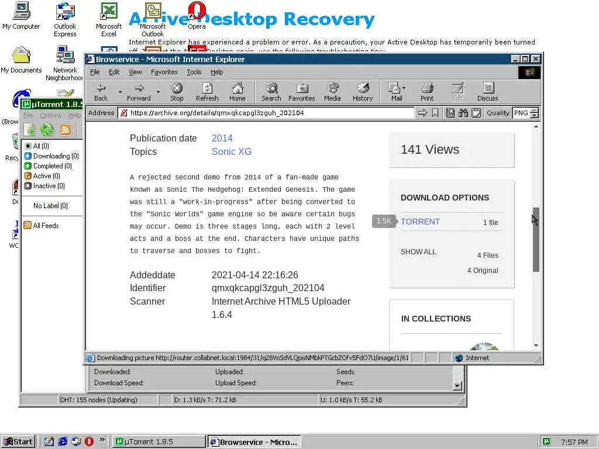The height and width of the screenshot is (449, 599).
Task: Select No Label (0) in µTorrent
Action: 50,205
